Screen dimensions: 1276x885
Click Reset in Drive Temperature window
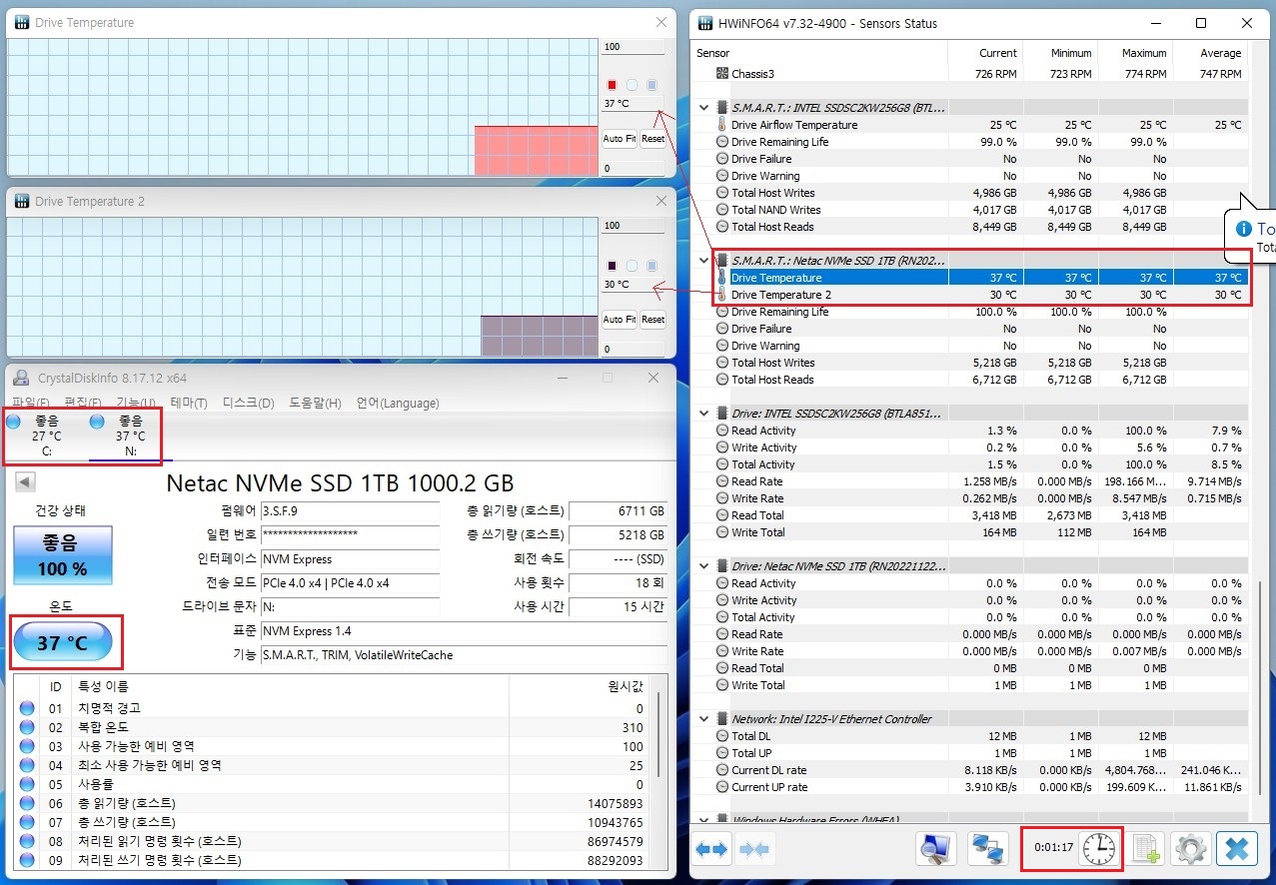(652, 139)
